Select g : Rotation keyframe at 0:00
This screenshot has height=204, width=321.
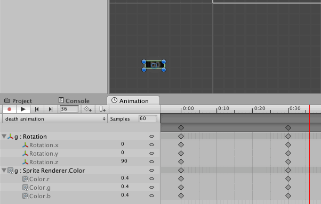[181, 137]
